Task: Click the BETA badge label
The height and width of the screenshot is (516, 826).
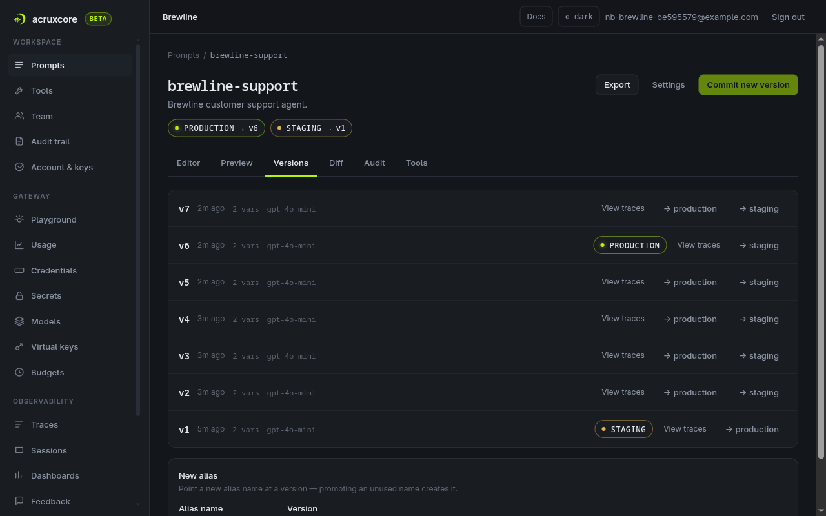Action: [x=98, y=19]
